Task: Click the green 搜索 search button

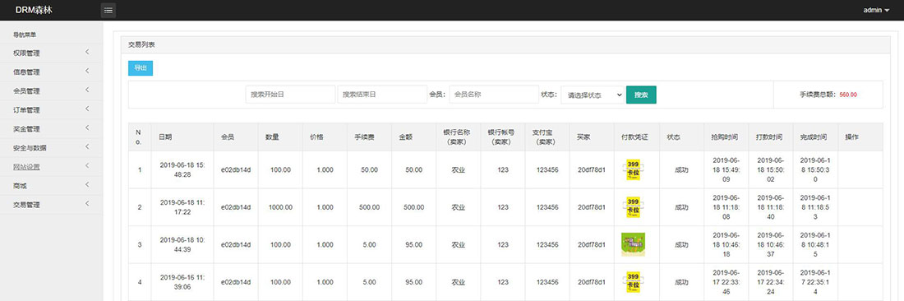Action: [641, 95]
